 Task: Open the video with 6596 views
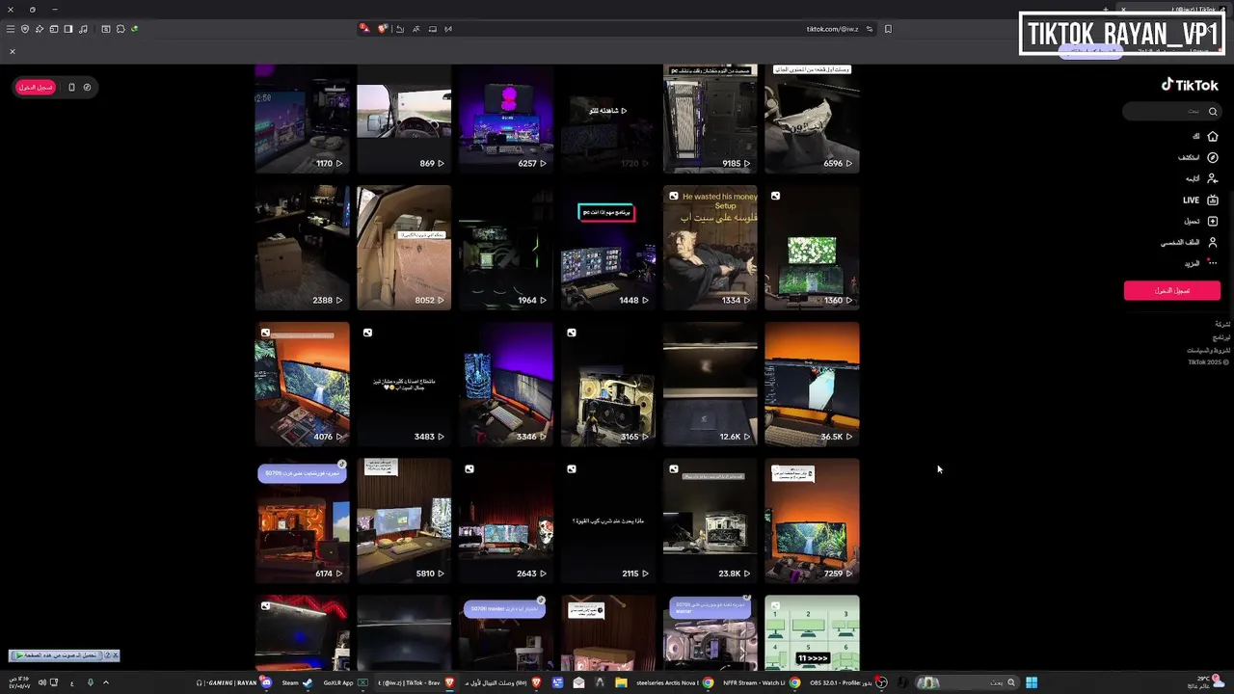pyautogui.click(x=812, y=119)
